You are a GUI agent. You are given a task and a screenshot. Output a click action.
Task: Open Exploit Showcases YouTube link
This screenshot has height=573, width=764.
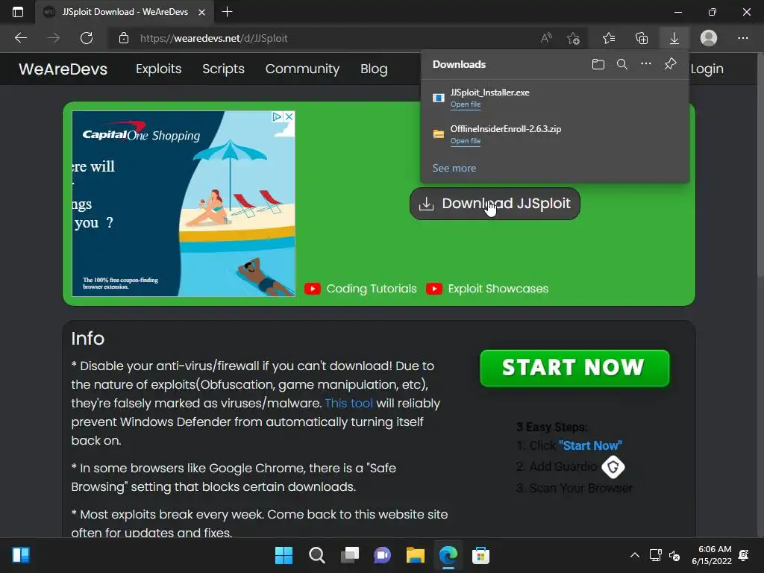click(x=487, y=289)
